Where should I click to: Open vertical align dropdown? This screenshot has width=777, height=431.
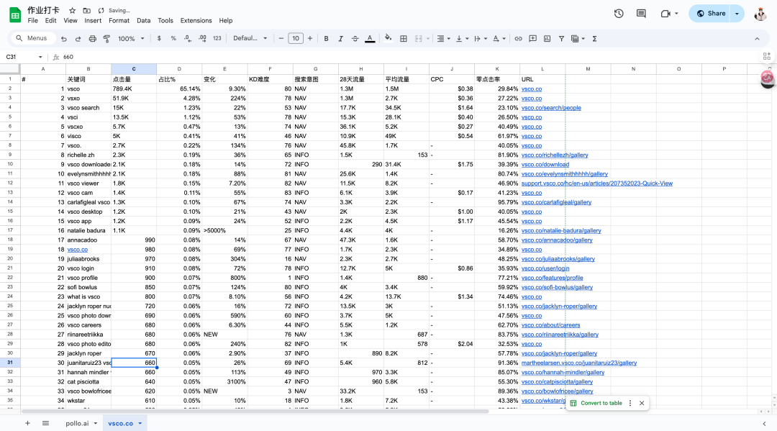coord(462,39)
